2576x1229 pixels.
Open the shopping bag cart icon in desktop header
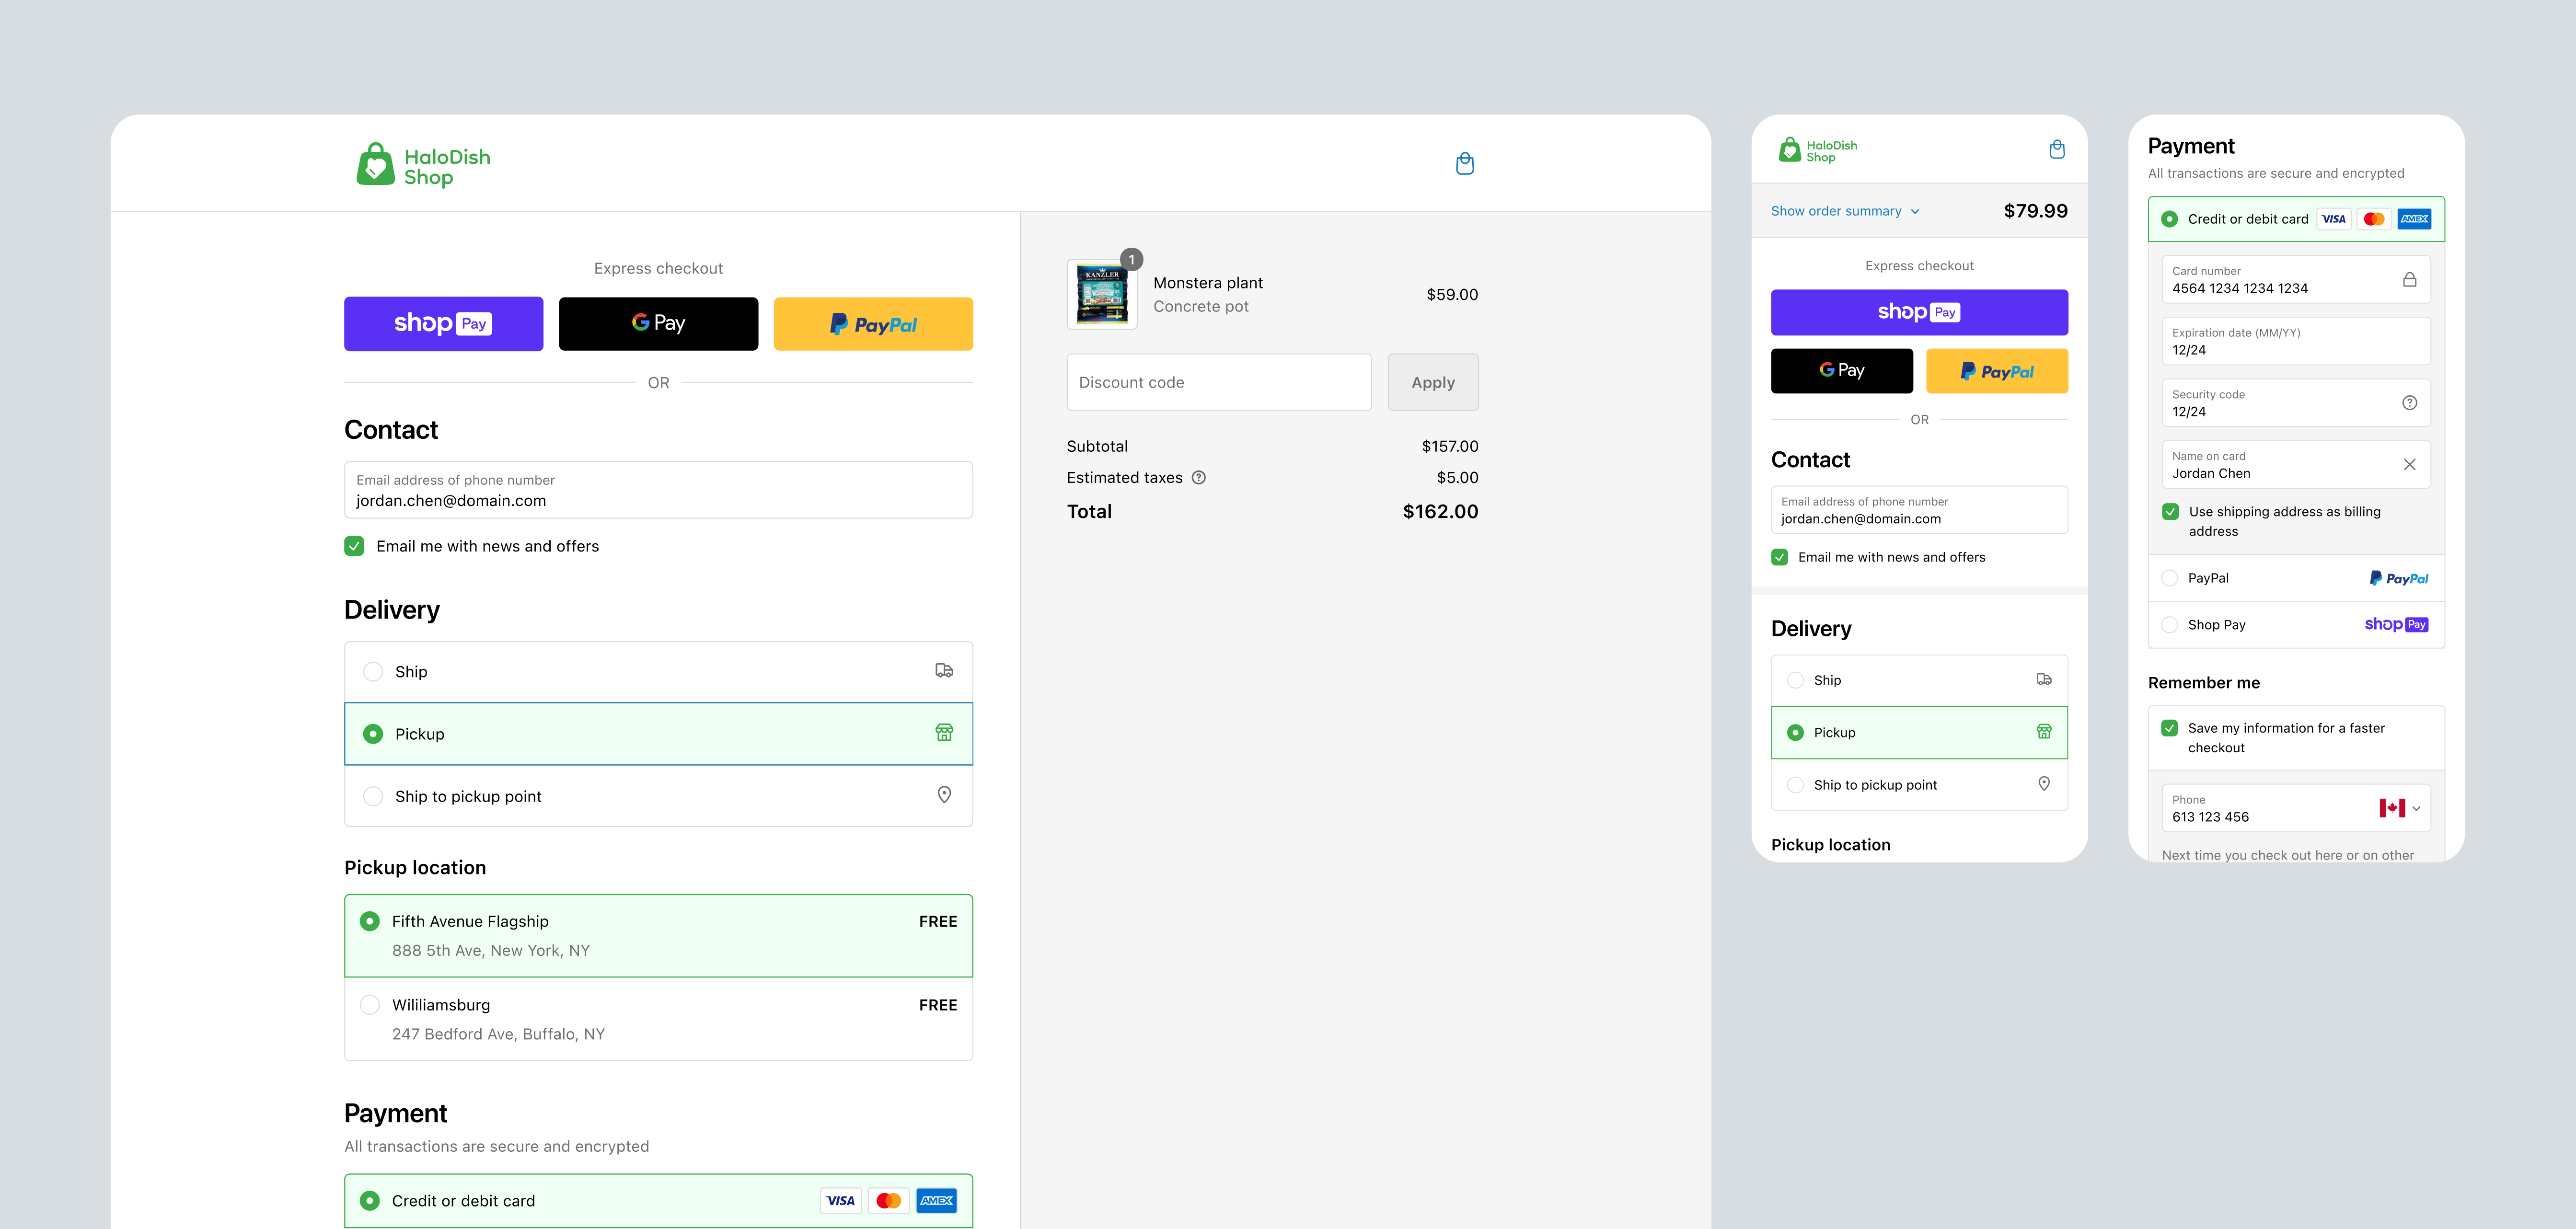tap(1464, 164)
